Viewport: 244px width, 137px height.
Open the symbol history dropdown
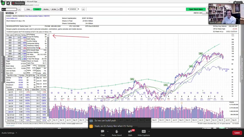click(x=19, y=9)
